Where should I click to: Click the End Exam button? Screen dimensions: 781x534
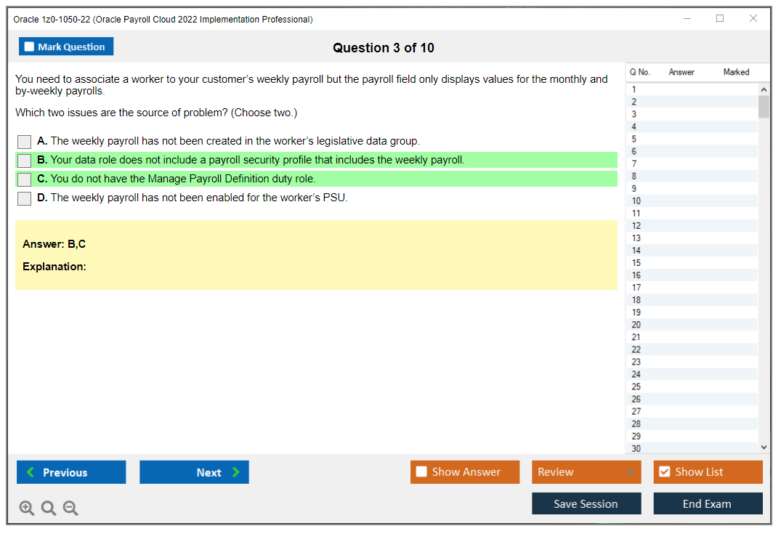click(708, 503)
